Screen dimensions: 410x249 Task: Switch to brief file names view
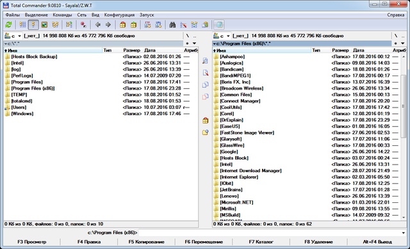pos(23,25)
